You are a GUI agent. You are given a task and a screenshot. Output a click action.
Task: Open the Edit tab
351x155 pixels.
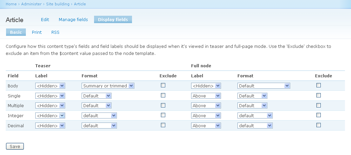45,20
